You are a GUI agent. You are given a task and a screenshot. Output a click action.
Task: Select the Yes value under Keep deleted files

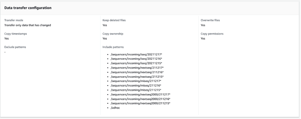(x=105, y=25)
